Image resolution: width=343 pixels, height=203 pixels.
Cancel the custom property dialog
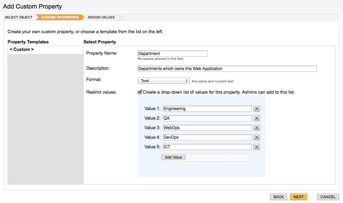(x=328, y=197)
